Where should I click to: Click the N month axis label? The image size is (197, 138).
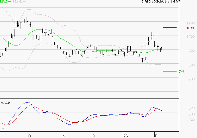pos(64,136)
